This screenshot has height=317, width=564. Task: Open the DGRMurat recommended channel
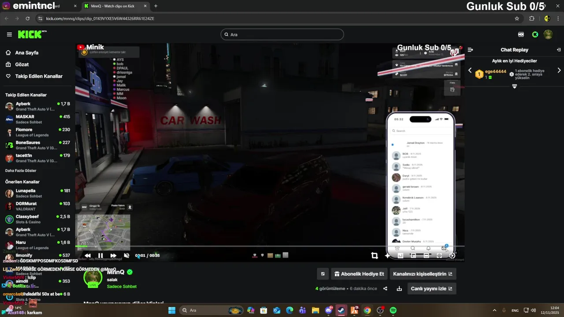(x=37, y=206)
